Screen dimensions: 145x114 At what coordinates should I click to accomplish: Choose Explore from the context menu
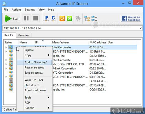click(x=35, y=50)
